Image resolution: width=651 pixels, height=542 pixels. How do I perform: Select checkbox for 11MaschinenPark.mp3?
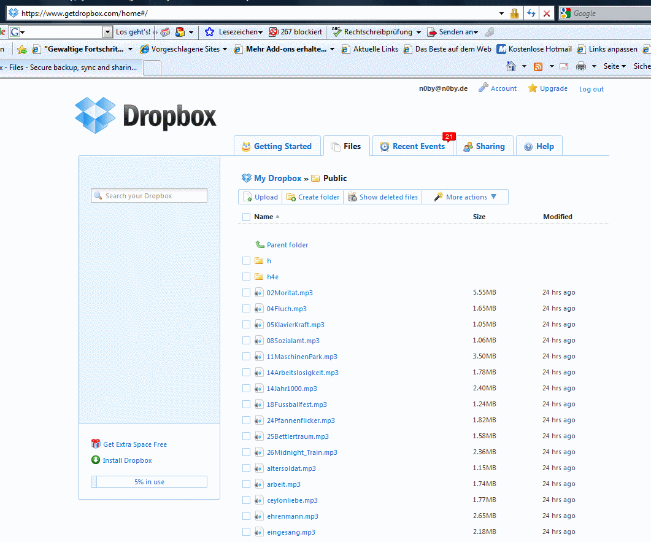click(246, 357)
